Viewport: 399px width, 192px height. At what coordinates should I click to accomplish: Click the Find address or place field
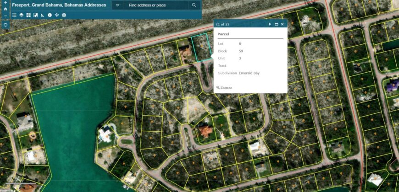[156, 5]
